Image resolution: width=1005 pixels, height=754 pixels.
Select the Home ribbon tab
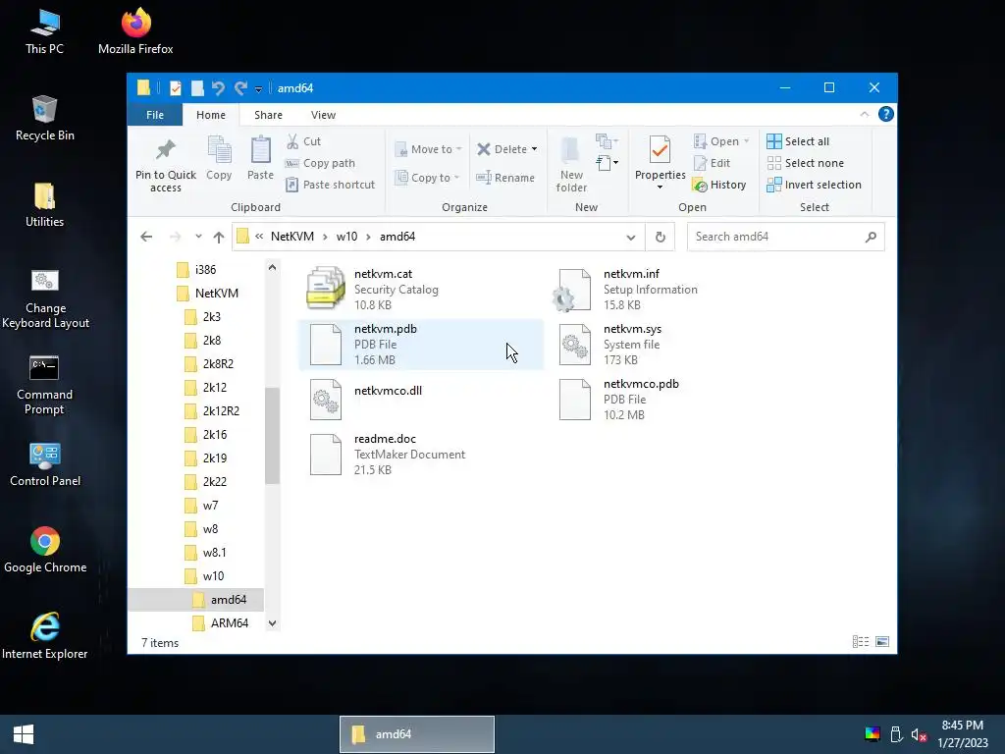211,115
